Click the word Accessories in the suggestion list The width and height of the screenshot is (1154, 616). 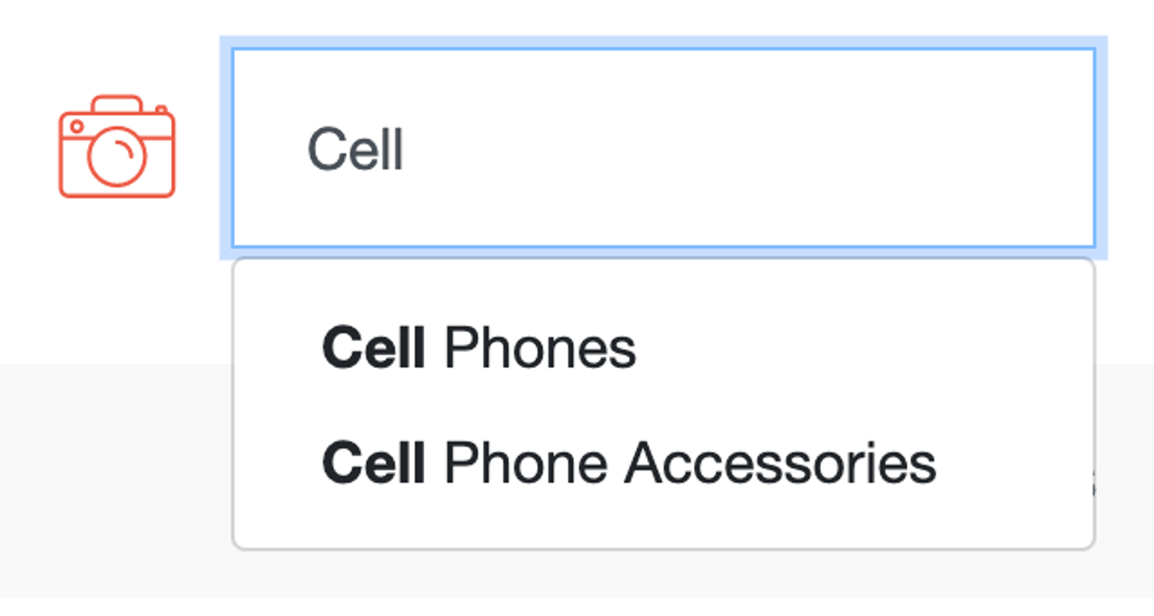[x=780, y=463]
